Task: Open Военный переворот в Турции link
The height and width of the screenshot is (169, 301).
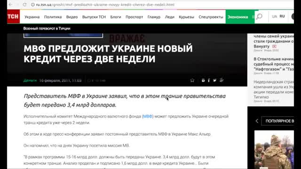Action: pos(47,29)
